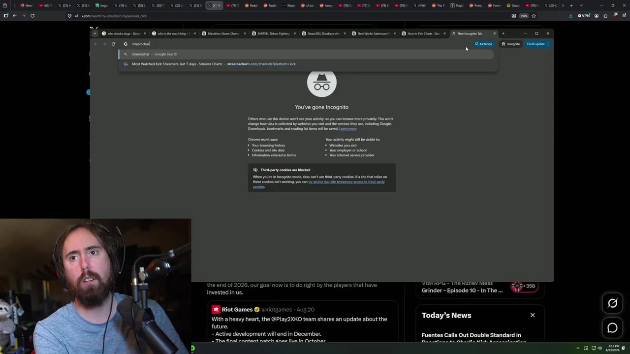Viewport: 630px width, 354px height.
Task: Select the Most Watched Kick Streamers suggestion
Action: click(x=306, y=64)
